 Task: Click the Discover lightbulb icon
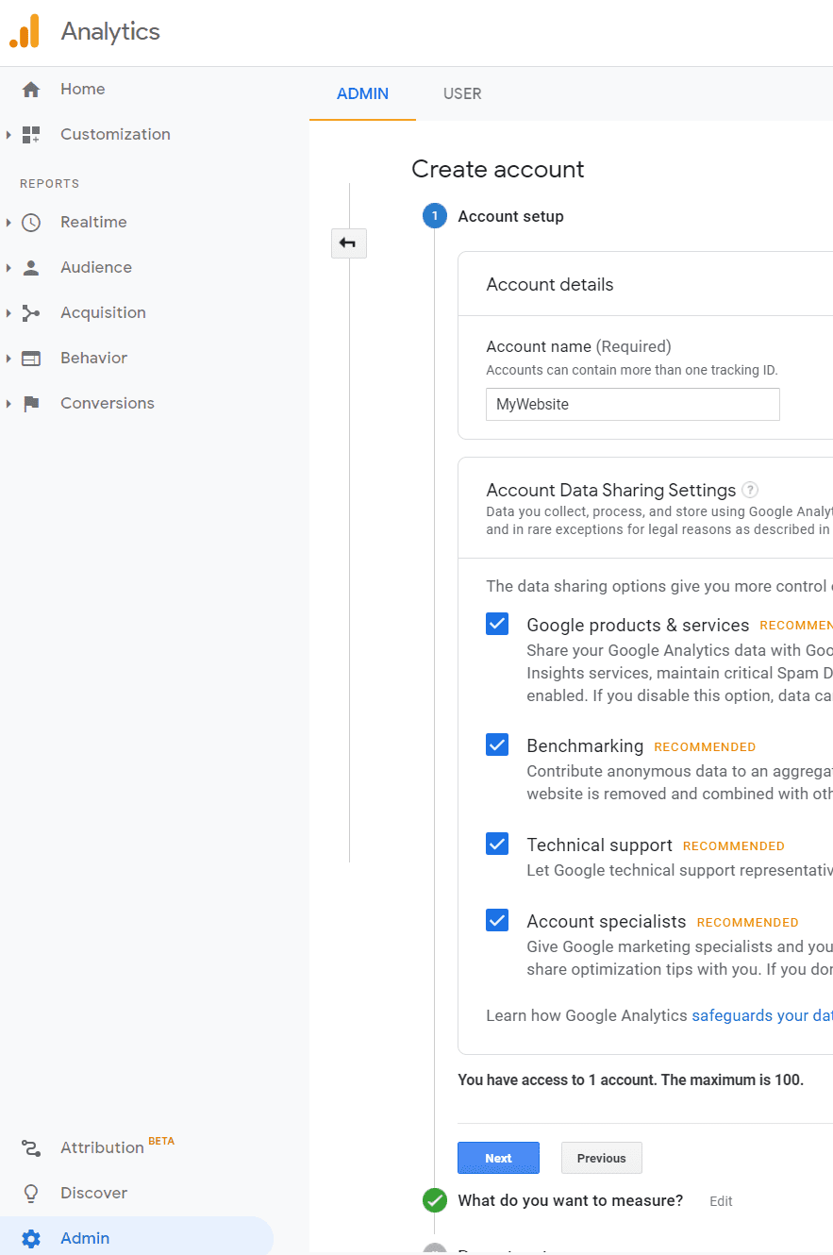(x=31, y=1194)
